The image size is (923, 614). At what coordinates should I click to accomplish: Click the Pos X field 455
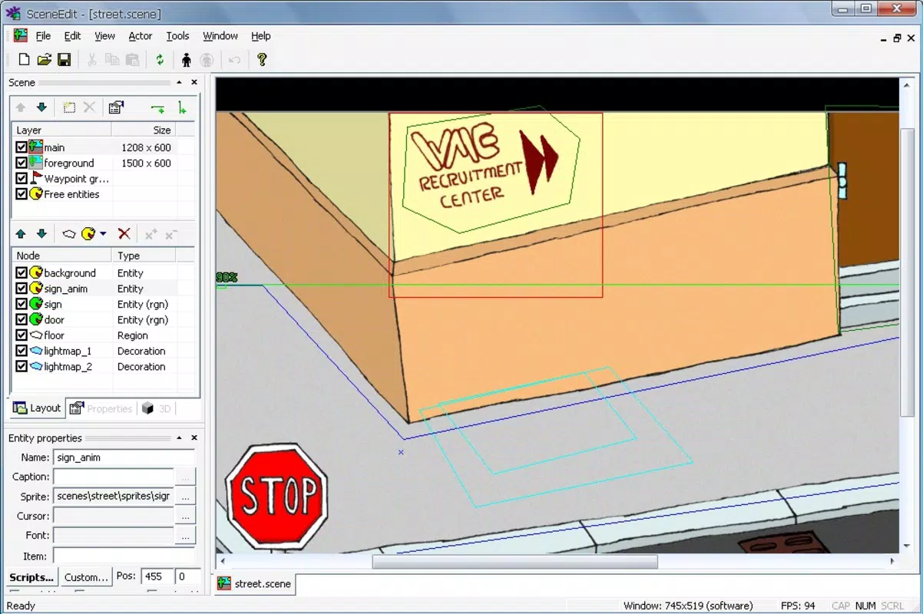[157, 576]
